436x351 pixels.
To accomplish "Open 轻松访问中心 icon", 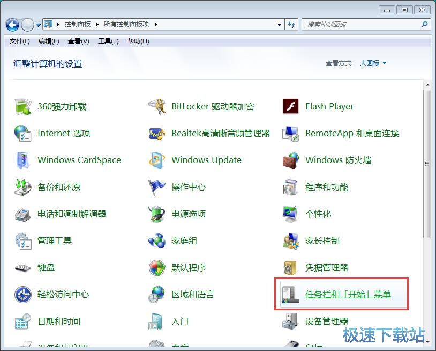I will 23,295.
